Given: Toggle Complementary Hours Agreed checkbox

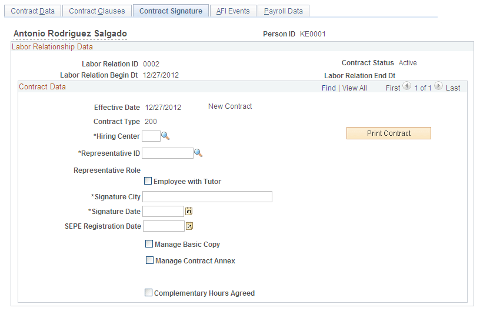Looking at the screenshot, I should click(148, 293).
